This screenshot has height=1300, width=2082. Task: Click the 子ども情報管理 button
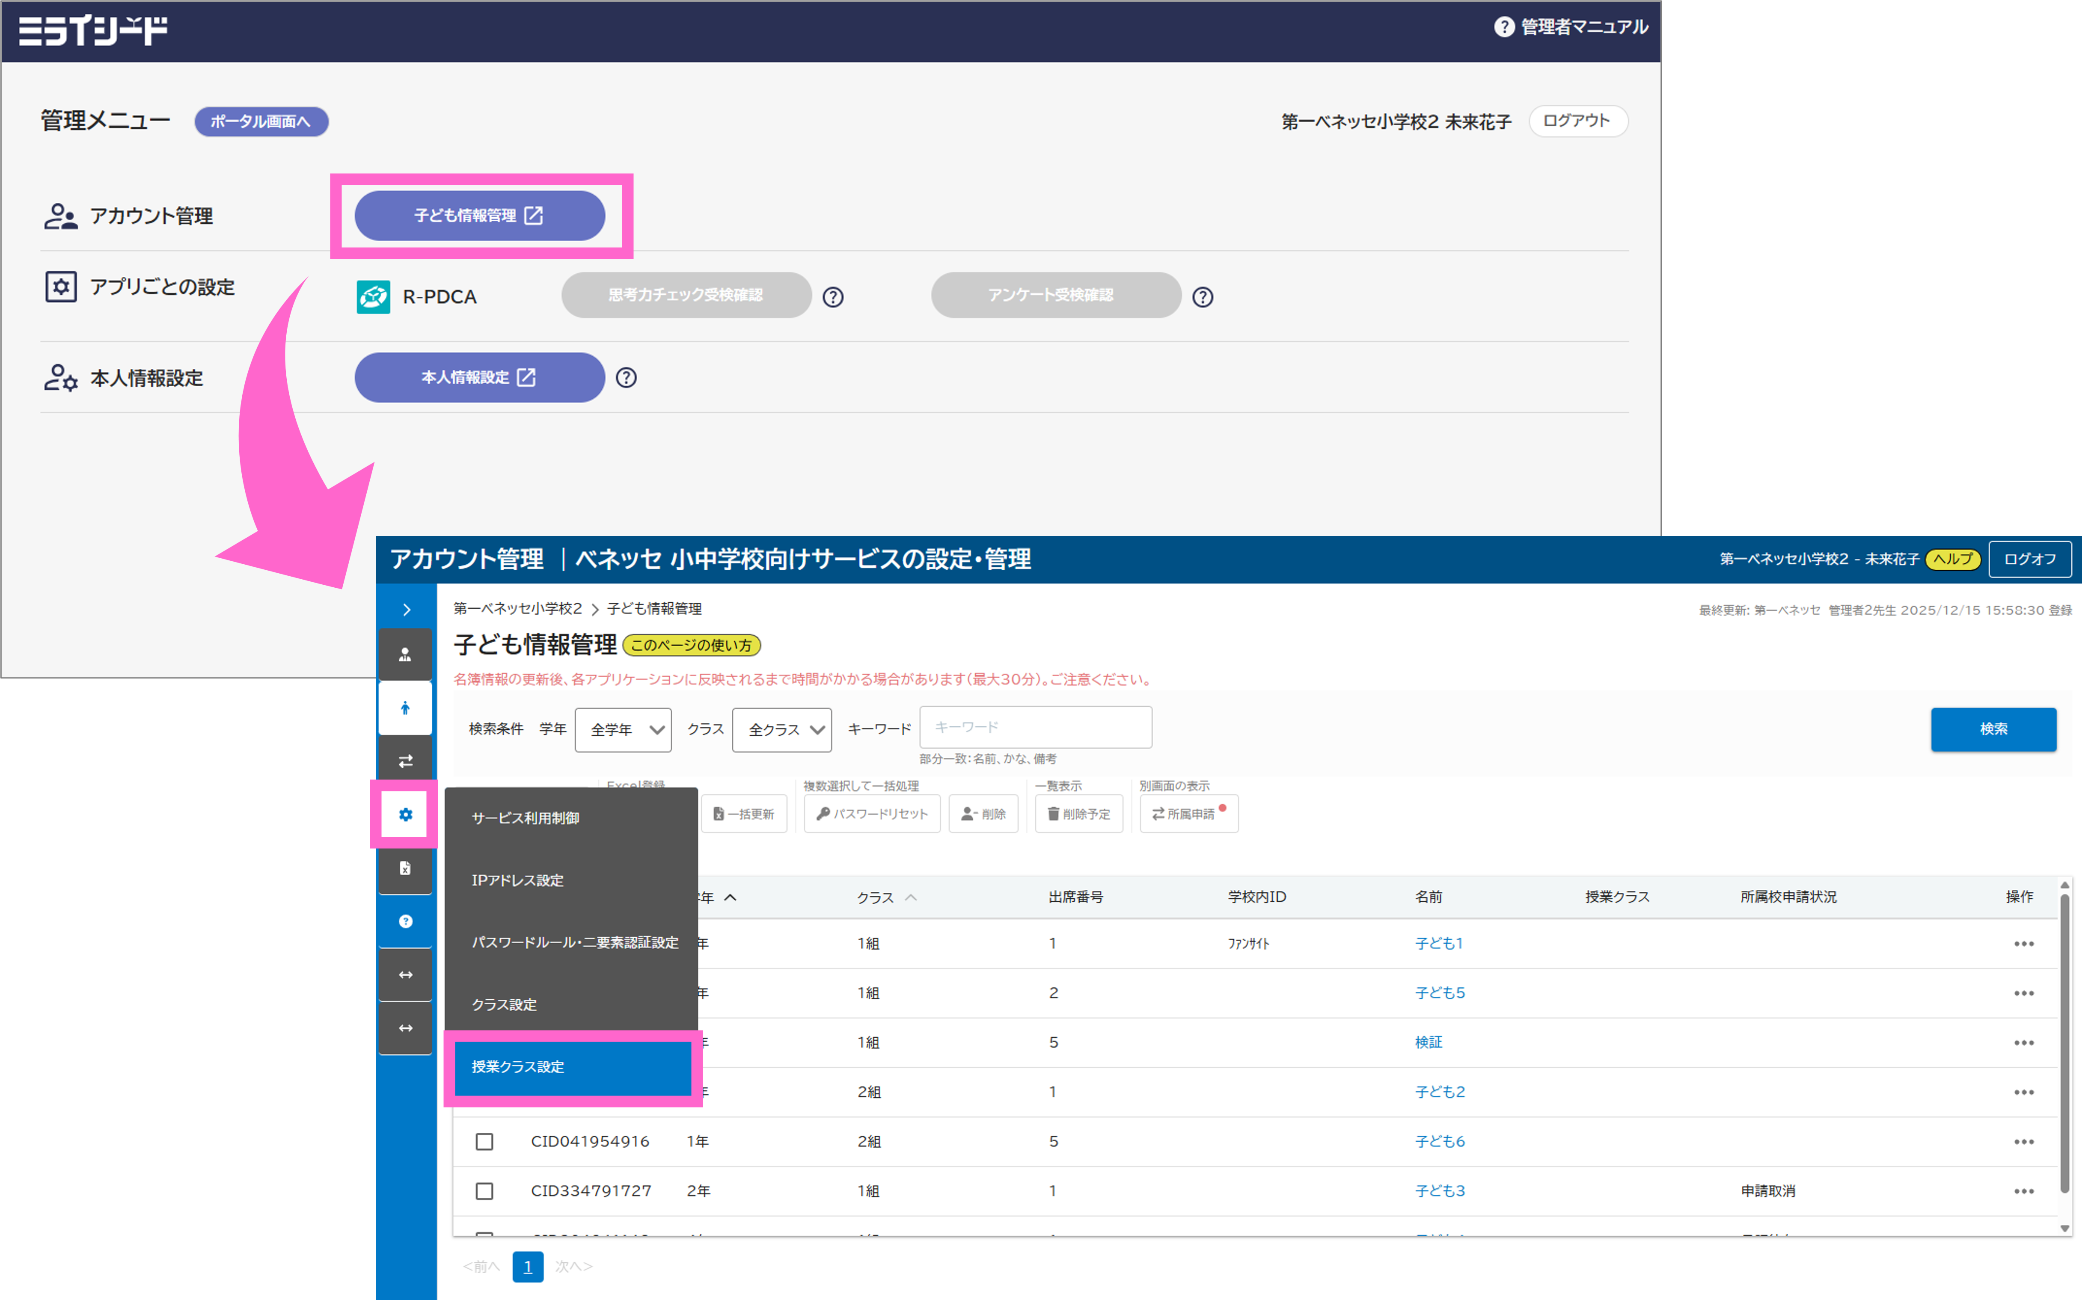point(479,215)
